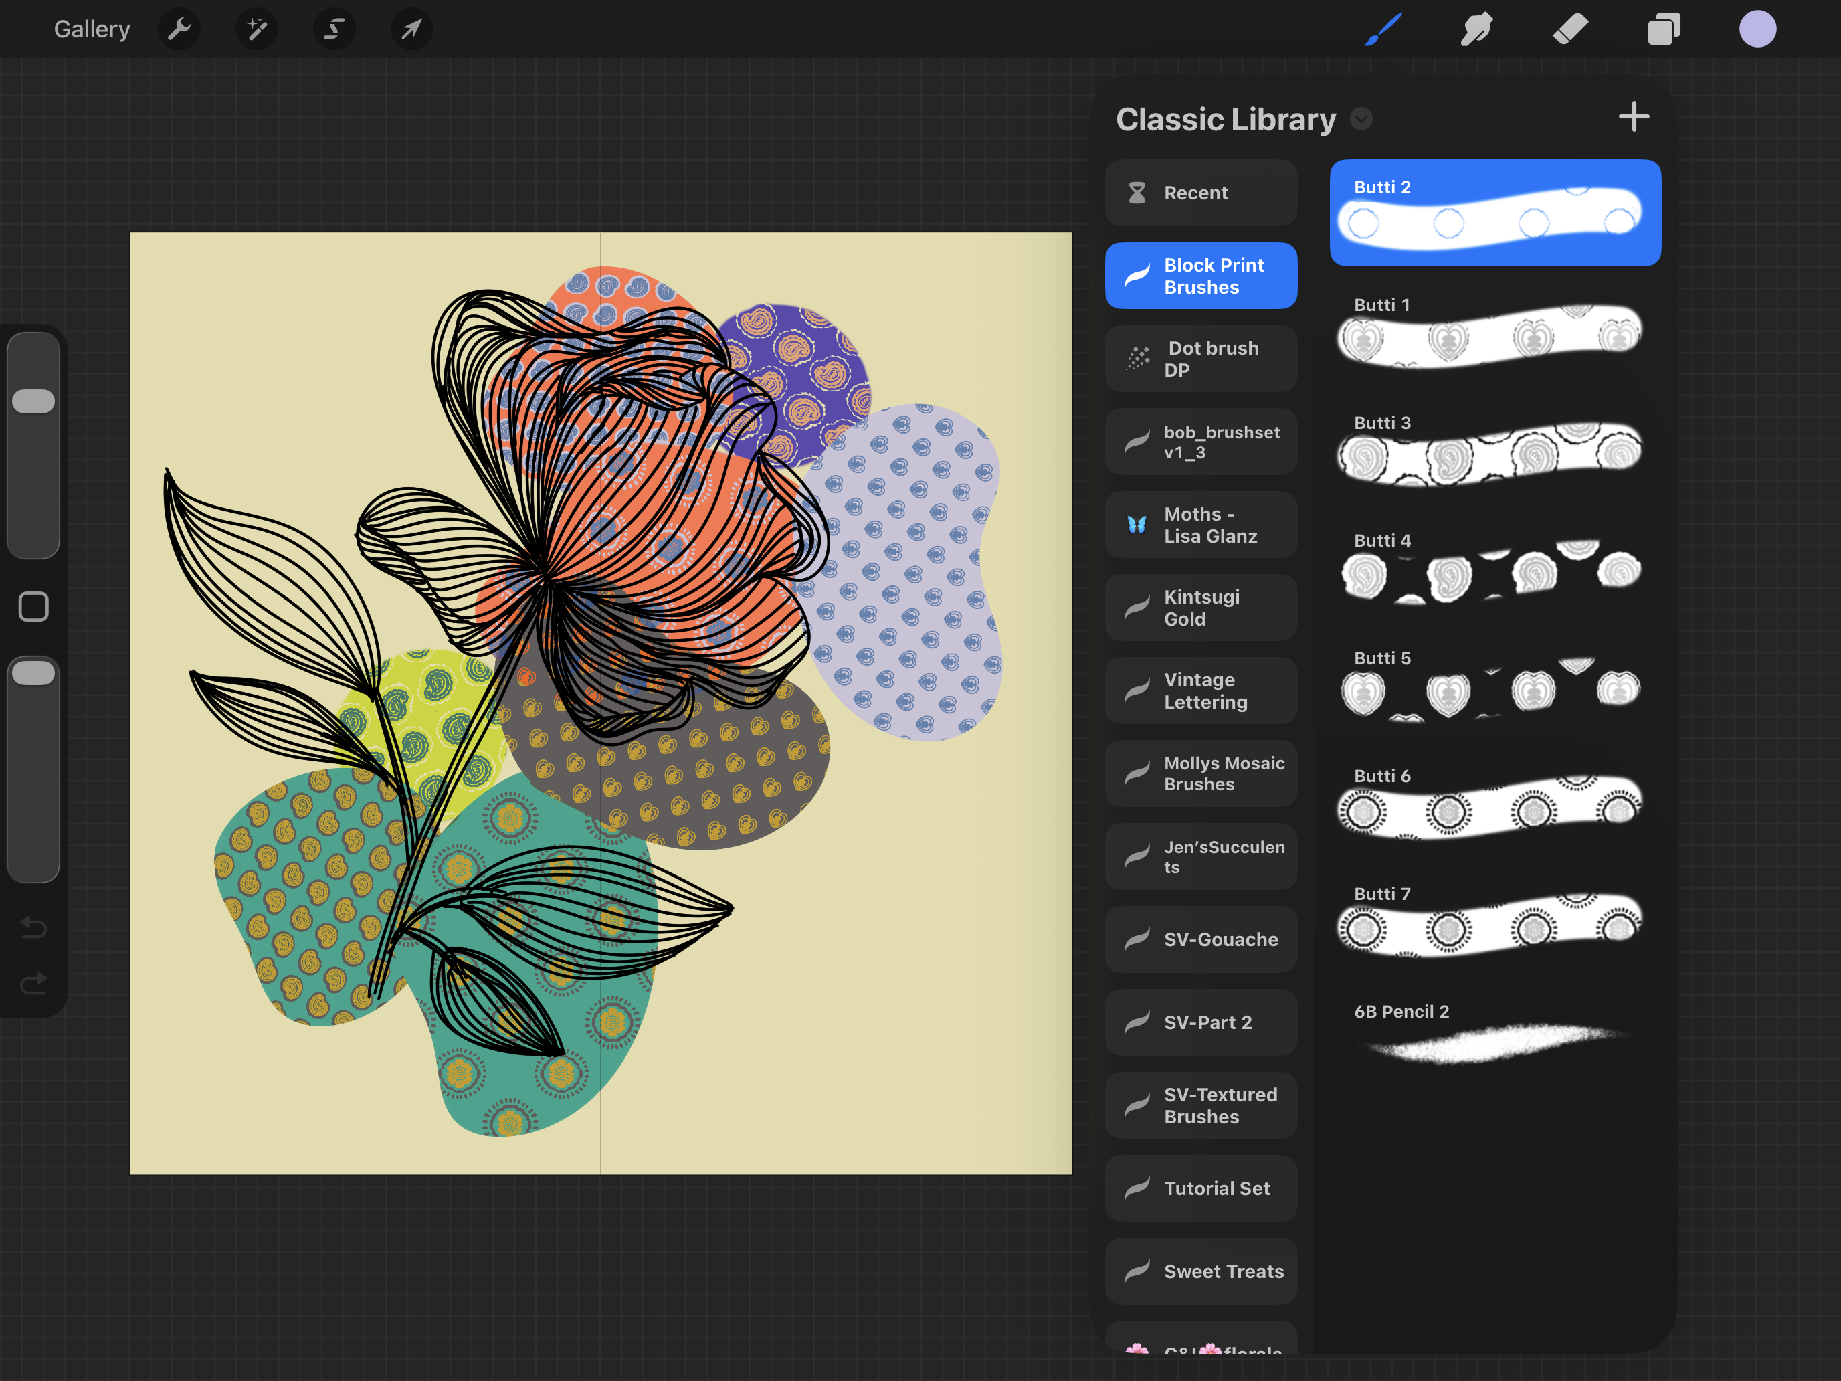Screen dimensions: 1841x1381
Task: Select the Selection S tool
Action: coord(334,30)
